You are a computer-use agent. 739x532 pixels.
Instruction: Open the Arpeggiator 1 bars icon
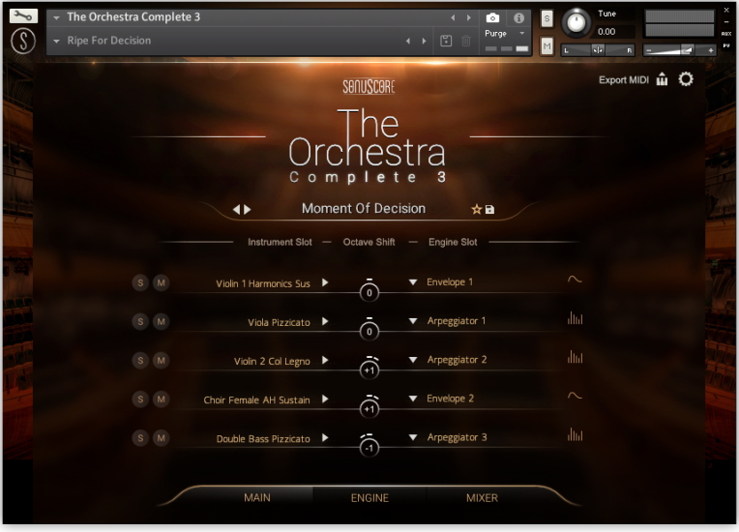(x=575, y=318)
